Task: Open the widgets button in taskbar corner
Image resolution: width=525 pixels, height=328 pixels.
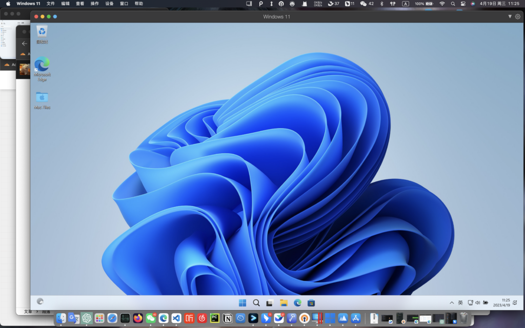Action: (41, 302)
